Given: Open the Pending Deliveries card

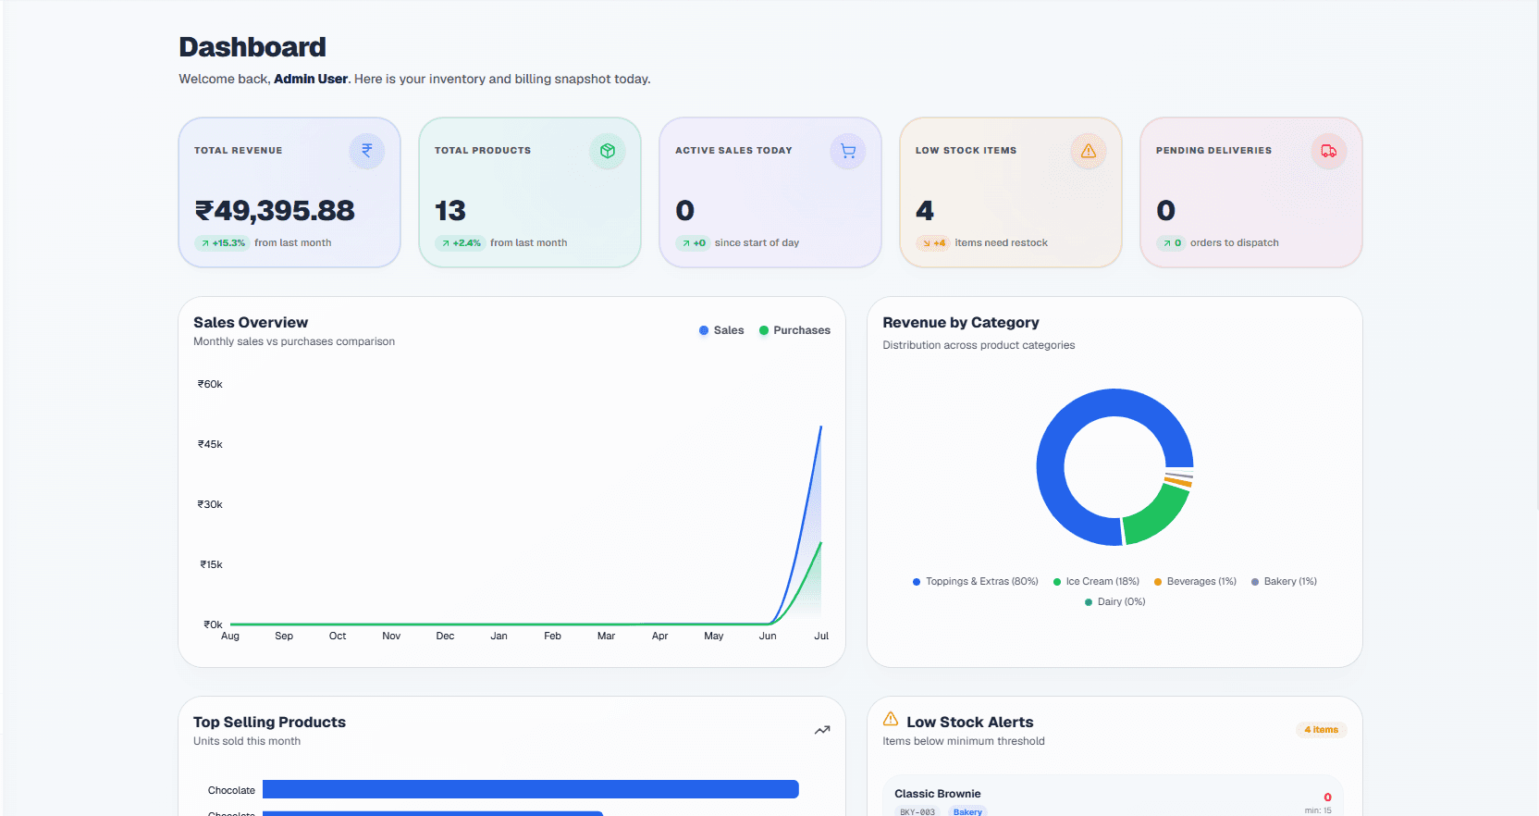Looking at the screenshot, I should pyautogui.click(x=1251, y=192).
